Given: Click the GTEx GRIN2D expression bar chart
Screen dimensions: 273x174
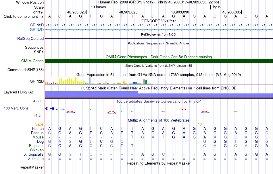Looking at the screenshot, I should 99,81.
